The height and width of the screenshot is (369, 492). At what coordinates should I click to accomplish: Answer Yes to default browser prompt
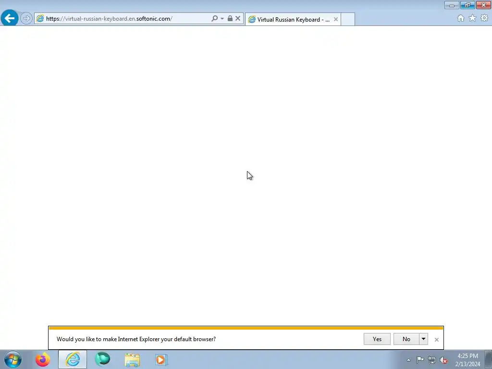pyautogui.click(x=377, y=339)
